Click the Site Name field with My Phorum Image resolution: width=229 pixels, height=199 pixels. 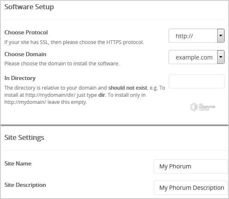pyautogui.click(x=191, y=166)
